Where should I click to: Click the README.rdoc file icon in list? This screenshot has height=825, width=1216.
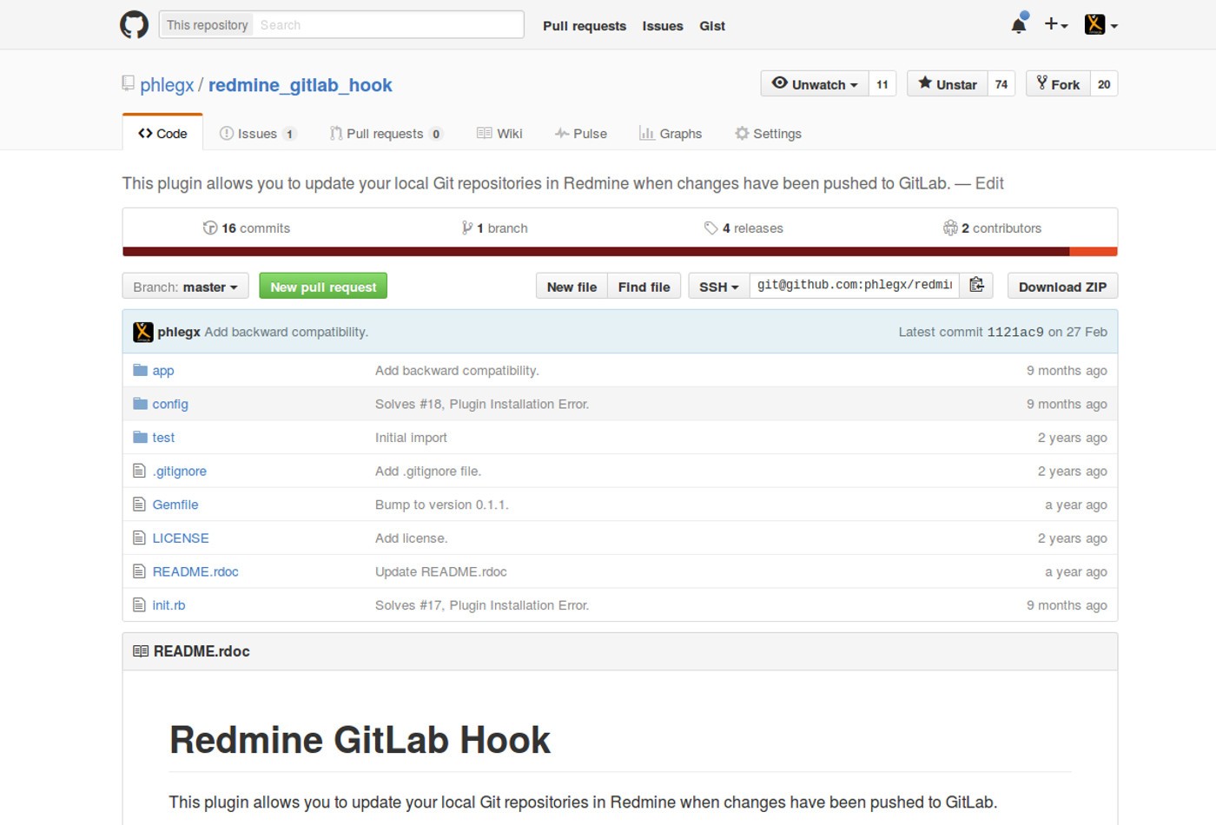click(139, 571)
